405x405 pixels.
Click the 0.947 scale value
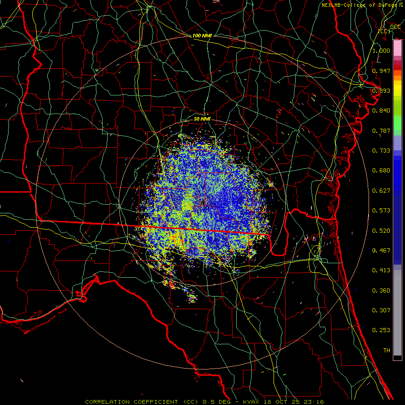(381, 71)
